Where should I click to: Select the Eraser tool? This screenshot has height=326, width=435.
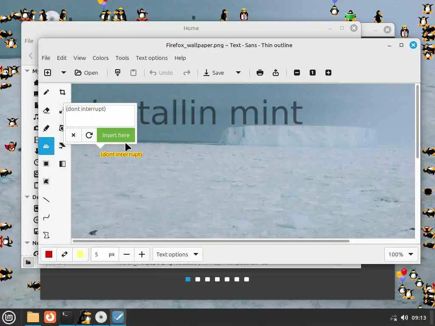pyautogui.click(x=46, y=110)
